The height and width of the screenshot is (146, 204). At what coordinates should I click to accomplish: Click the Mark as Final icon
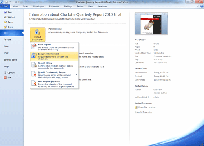(34, 46)
